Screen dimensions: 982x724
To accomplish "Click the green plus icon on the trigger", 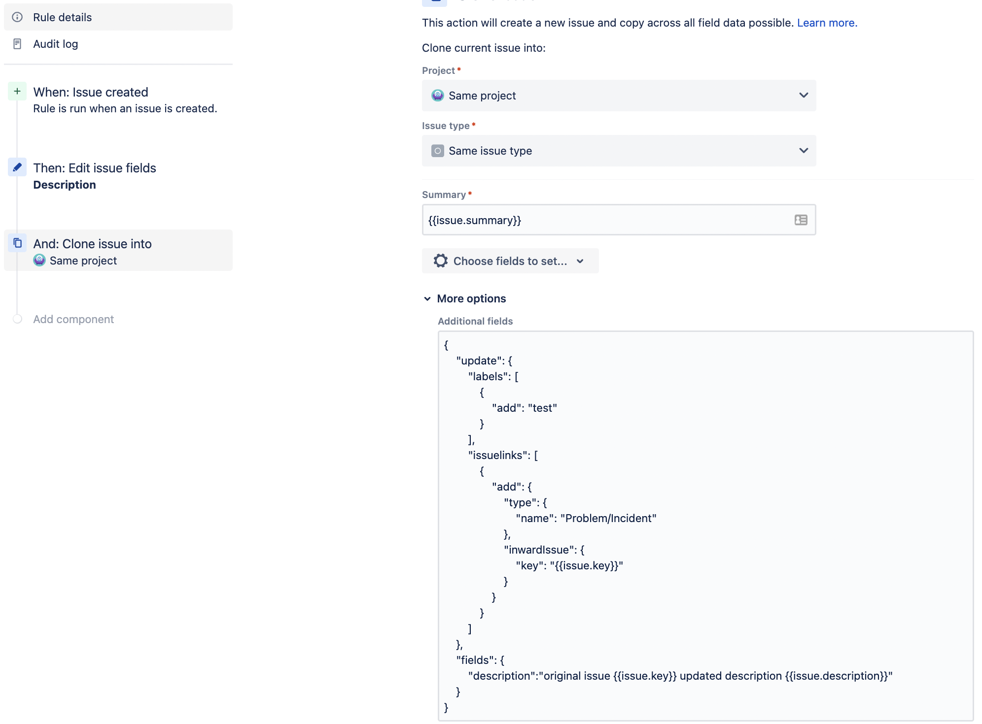I will coord(18,91).
